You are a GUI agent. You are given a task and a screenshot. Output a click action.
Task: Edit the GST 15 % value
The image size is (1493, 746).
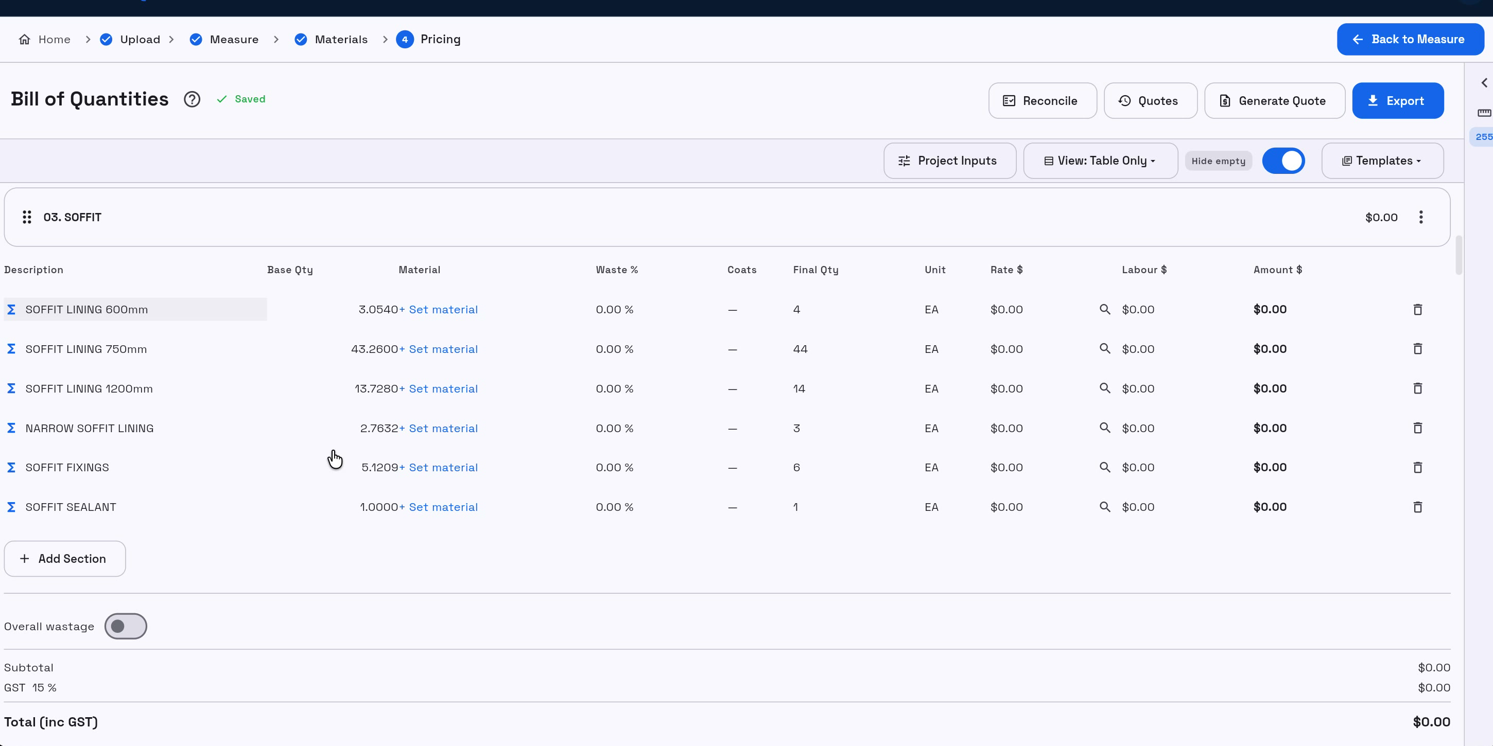click(x=44, y=688)
